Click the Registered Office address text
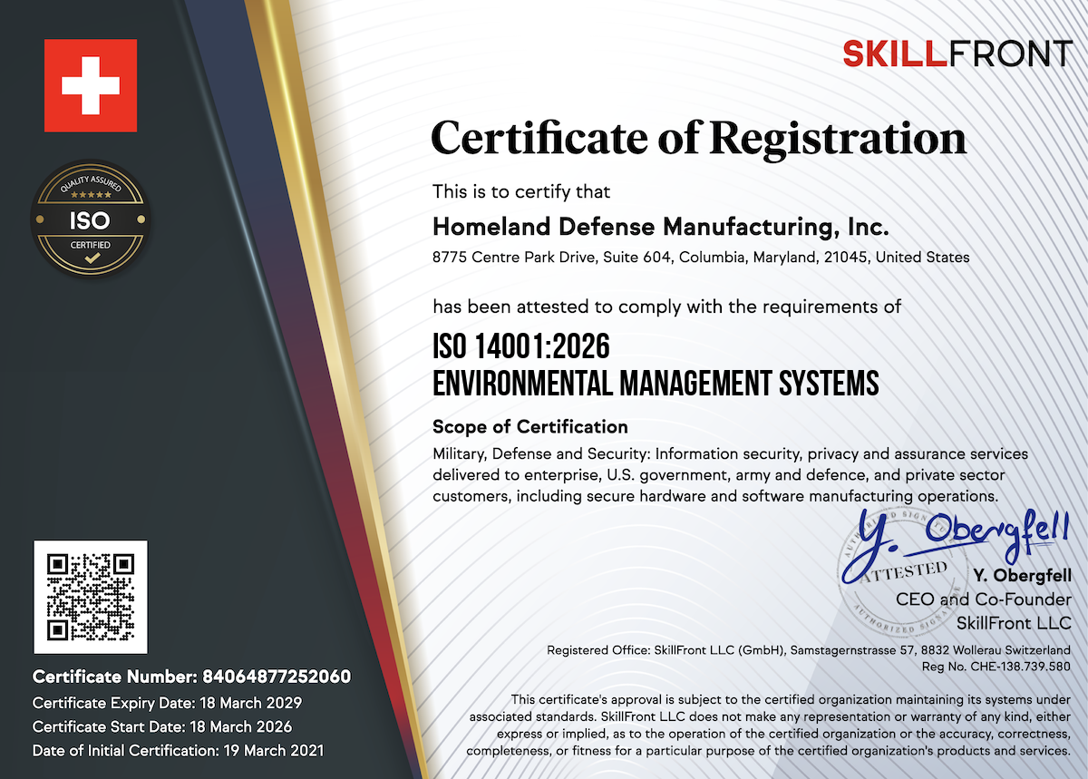1088x779 pixels. click(x=807, y=650)
